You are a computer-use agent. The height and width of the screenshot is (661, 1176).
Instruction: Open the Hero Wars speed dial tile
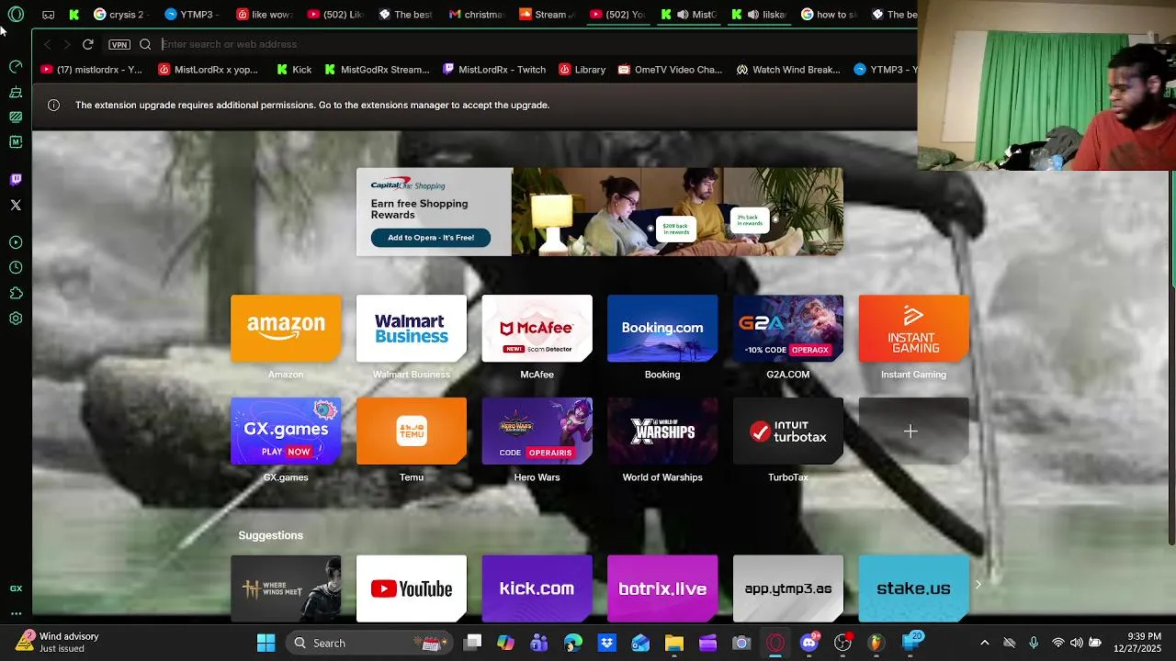click(537, 431)
